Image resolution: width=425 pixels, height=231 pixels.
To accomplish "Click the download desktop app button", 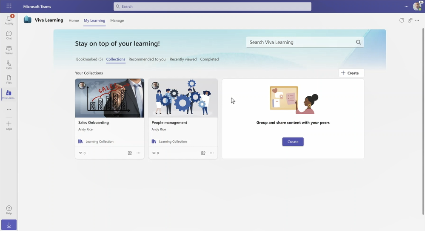I will tap(9, 225).
